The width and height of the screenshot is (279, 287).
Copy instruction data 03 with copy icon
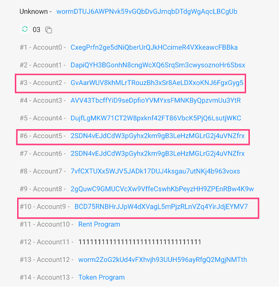coord(48,30)
